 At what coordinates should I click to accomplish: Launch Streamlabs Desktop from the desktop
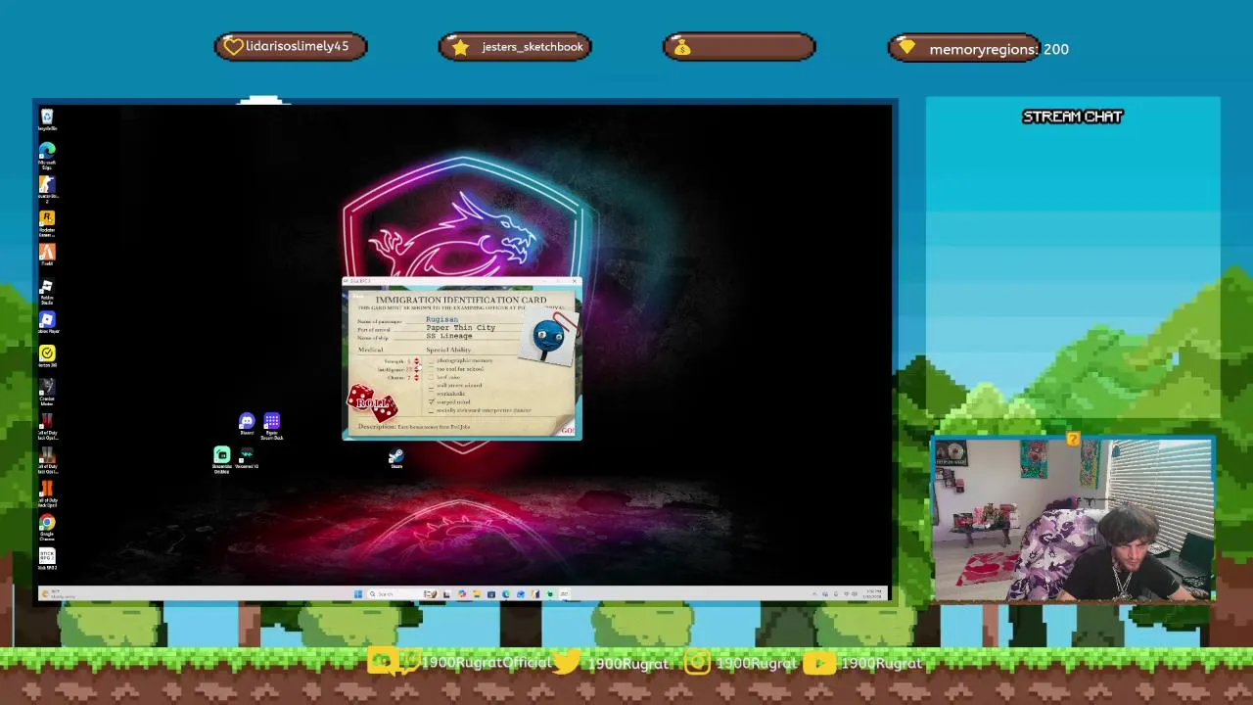[222, 459]
